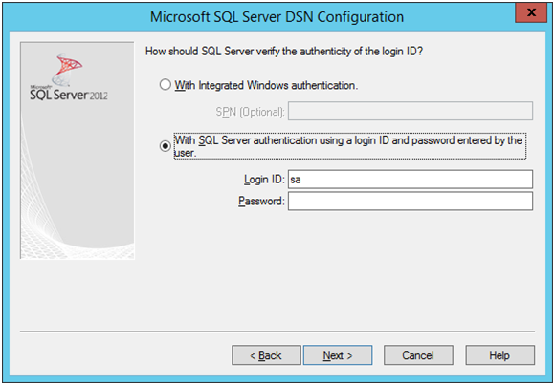Proceed with the Next button
This screenshot has height=385, width=555.
pos(338,355)
